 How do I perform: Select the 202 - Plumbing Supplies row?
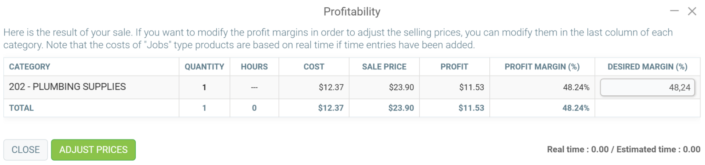pos(352,87)
